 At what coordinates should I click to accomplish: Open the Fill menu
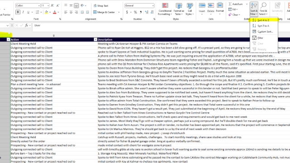pyautogui.click(x=233, y=10)
